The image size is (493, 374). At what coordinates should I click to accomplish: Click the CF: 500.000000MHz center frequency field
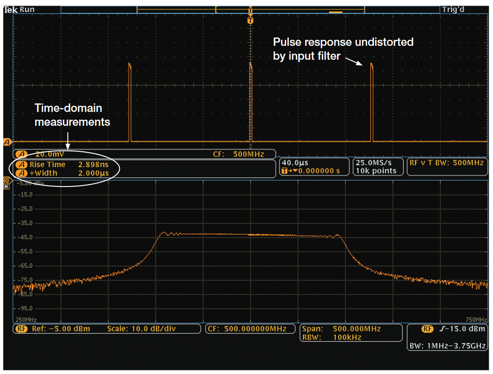tap(250, 328)
